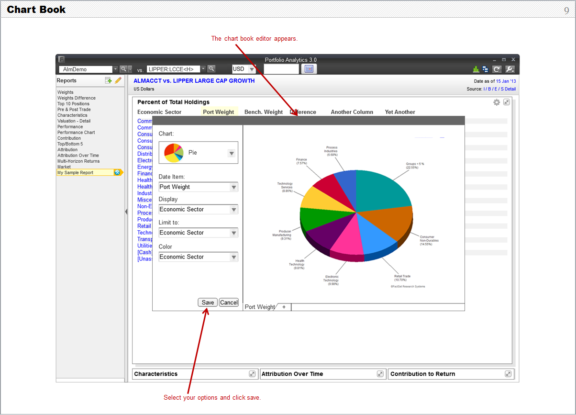
Task: Open the wrench settings icon
Action: click(x=510, y=69)
